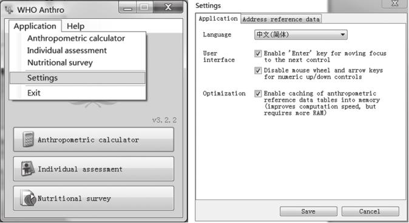The width and height of the screenshot is (409, 223).
Task: Open the Language dropdown
Action: click(300, 35)
